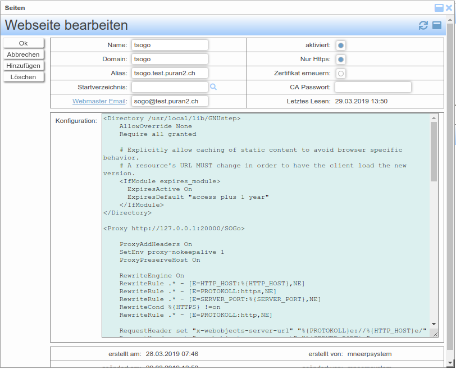Click the Löschen button

[23, 77]
